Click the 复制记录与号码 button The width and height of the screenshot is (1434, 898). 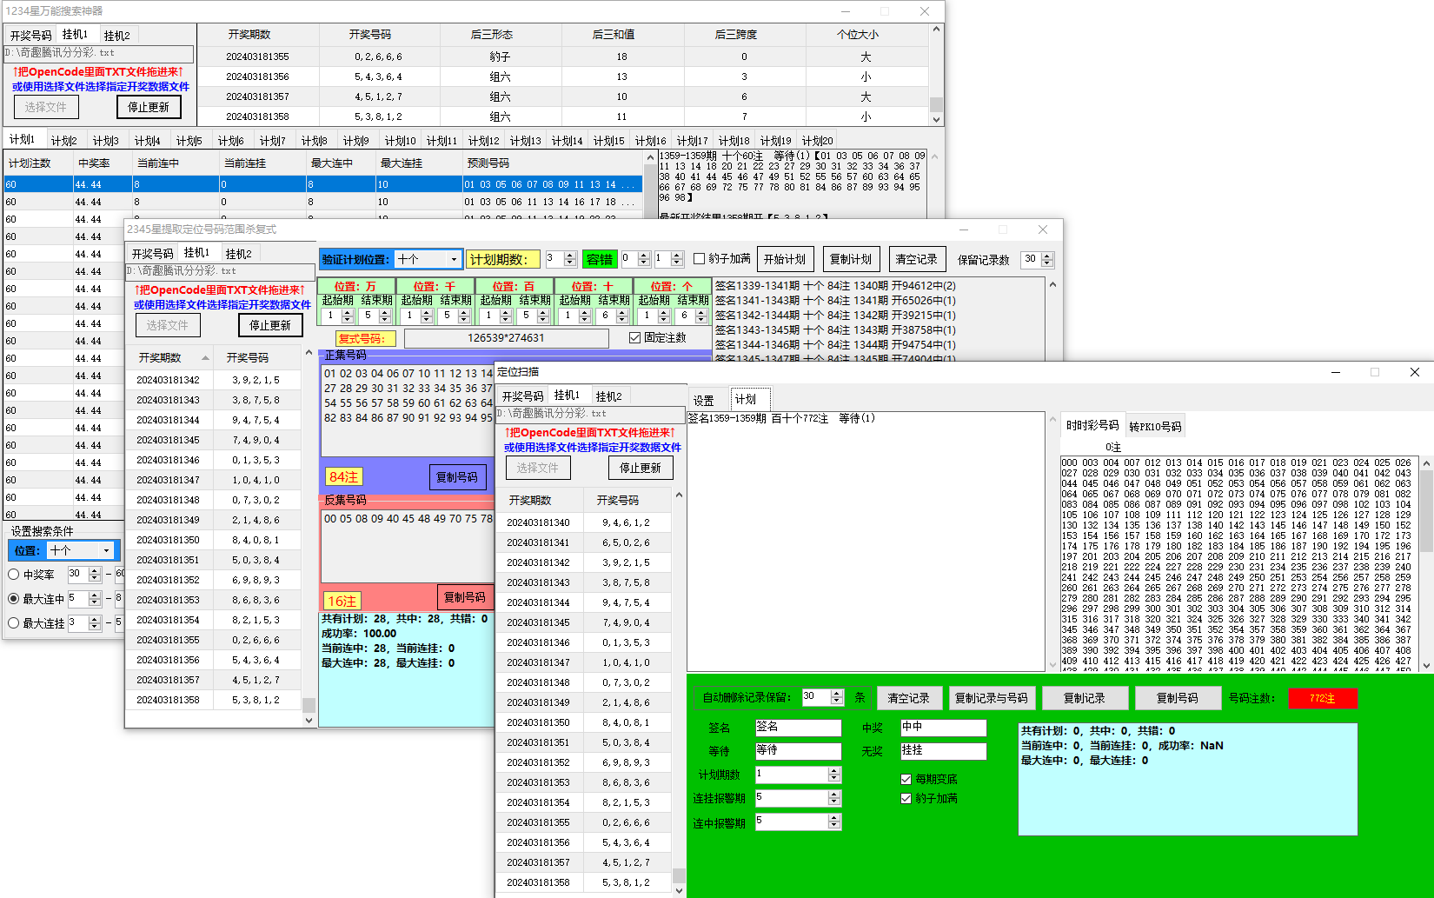(x=991, y=698)
